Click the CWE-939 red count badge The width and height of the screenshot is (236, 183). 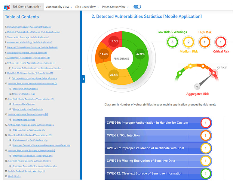point(206,123)
